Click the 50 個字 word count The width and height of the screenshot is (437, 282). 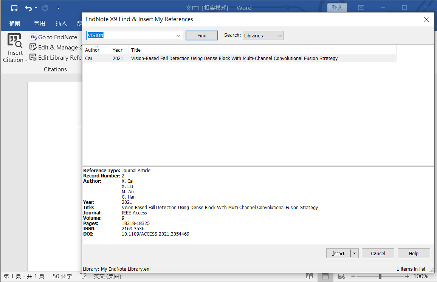click(x=62, y=276)
